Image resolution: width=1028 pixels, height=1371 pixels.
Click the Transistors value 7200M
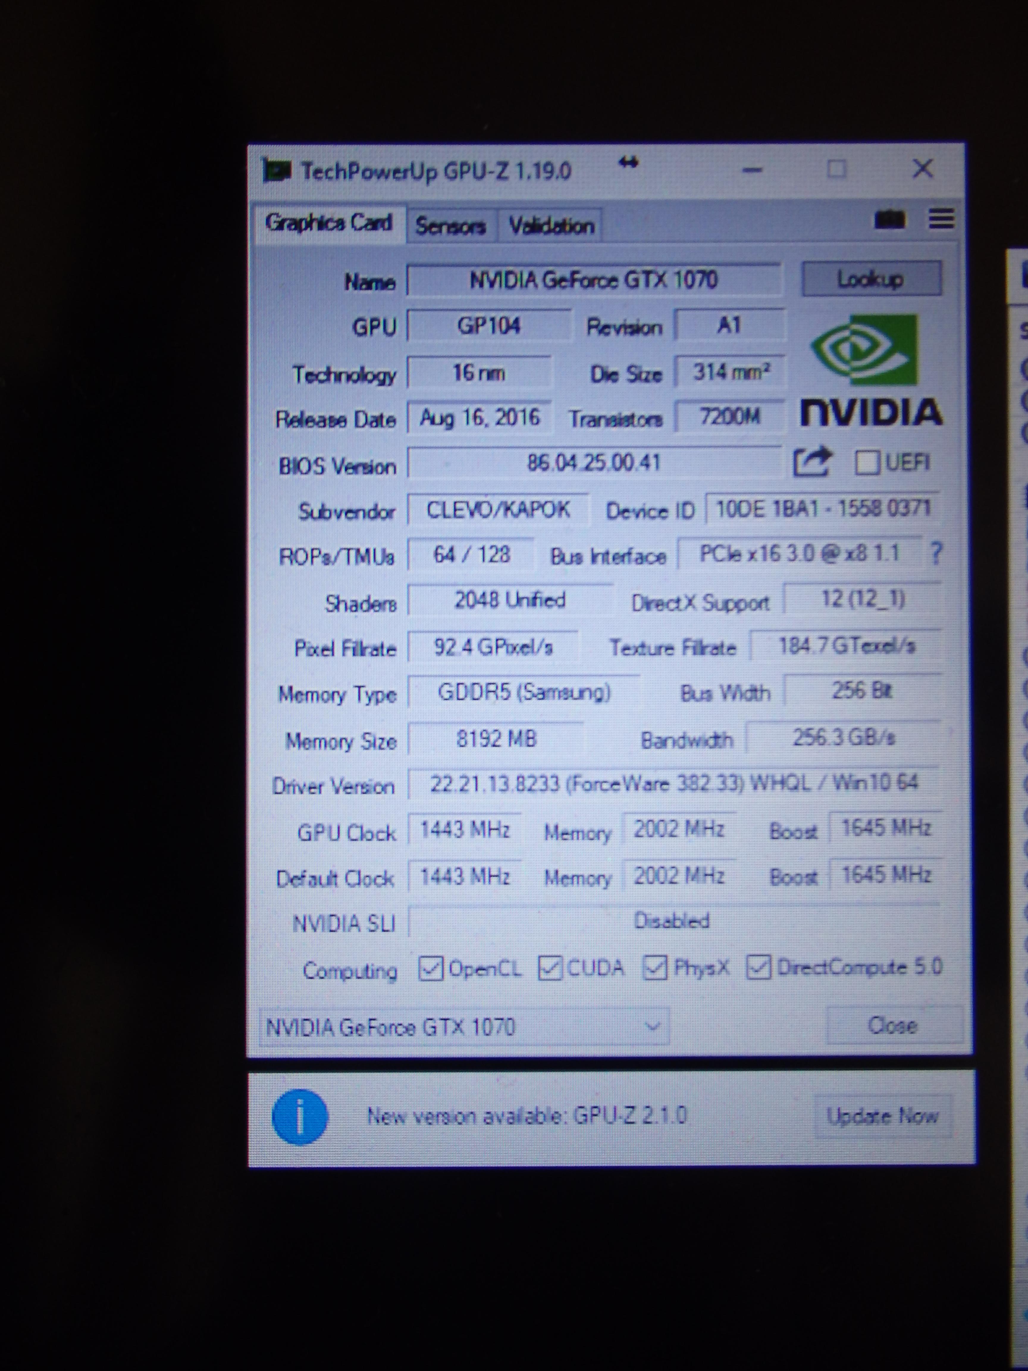730,417
